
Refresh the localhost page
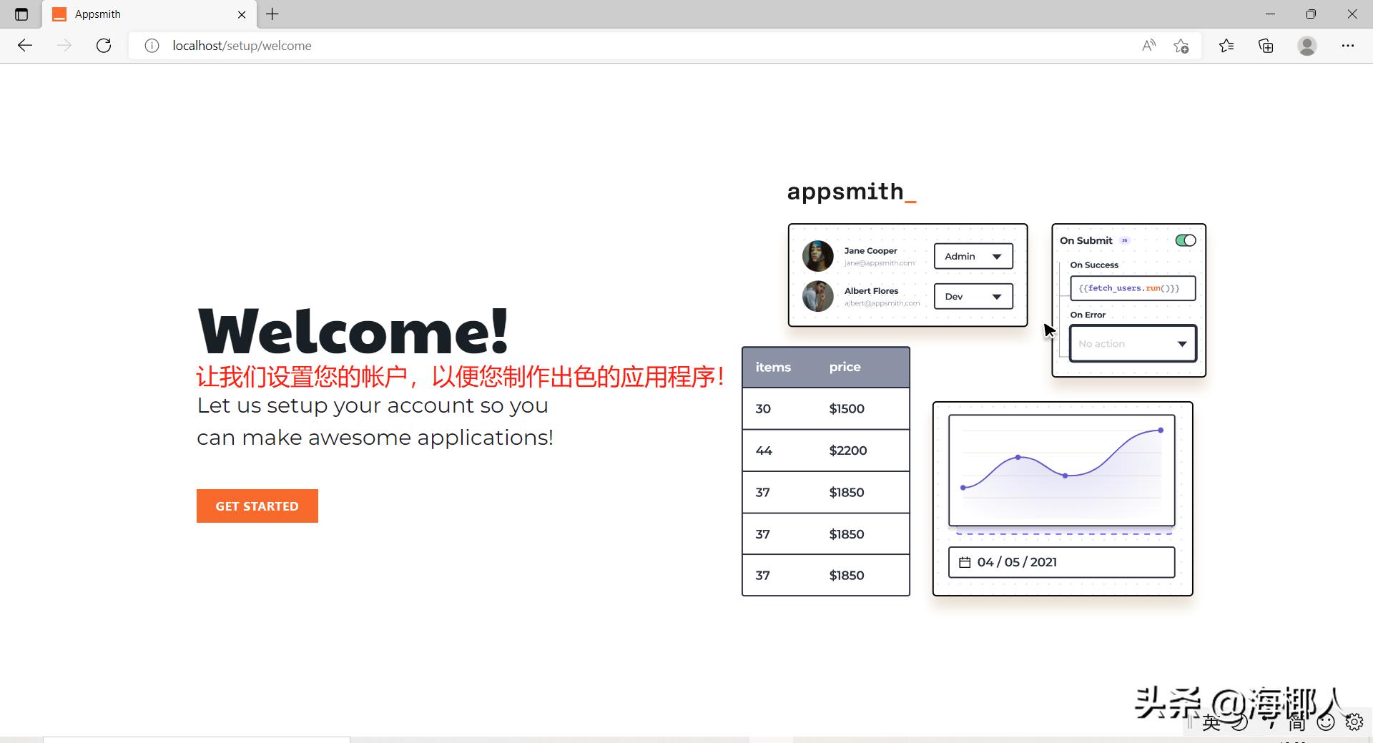(104, 45)
